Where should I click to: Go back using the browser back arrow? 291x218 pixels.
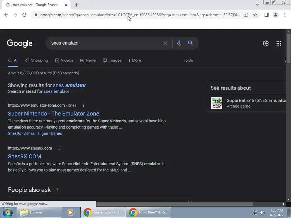[6, 15]
